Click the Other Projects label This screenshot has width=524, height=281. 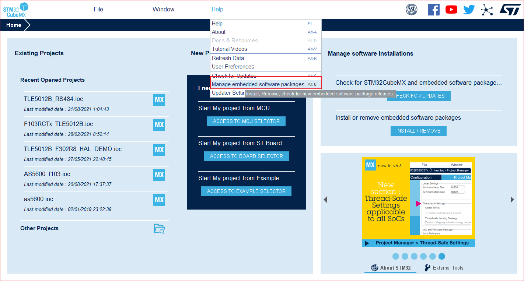pos(39,228)
